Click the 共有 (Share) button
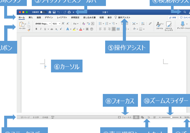Image resolution: width=190 pixels, height=133 pixels. (x=172, y=17)
